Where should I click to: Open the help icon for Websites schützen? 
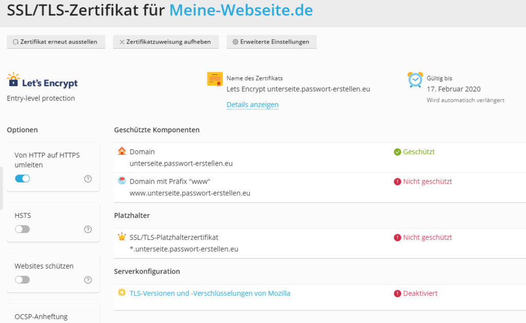pyautogui.click(x=88, y=280)
